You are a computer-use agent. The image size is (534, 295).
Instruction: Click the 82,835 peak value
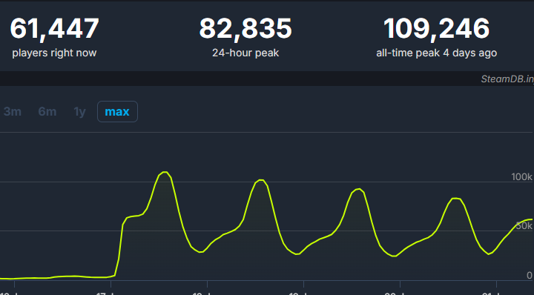point(245,29)
